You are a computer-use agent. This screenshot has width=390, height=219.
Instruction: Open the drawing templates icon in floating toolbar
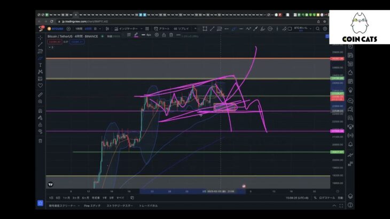129,35
